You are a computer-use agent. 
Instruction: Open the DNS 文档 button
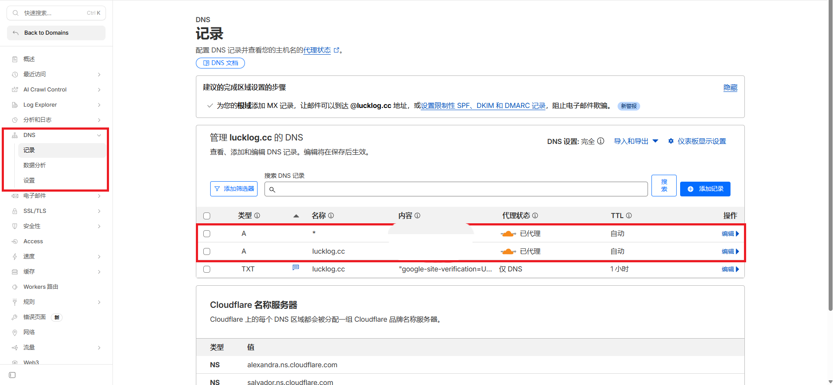click(x=220, y=63)
